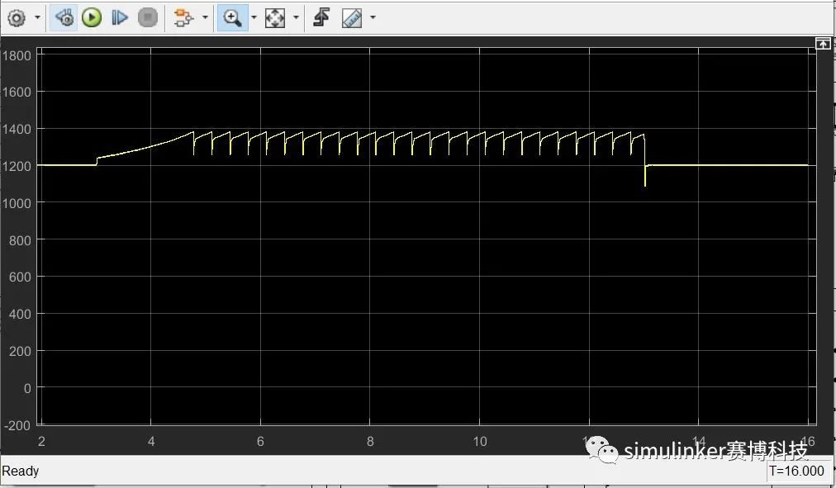Activate the Zoom In magnifier tool
836x488 pixels.
click(x=232, y=17)
